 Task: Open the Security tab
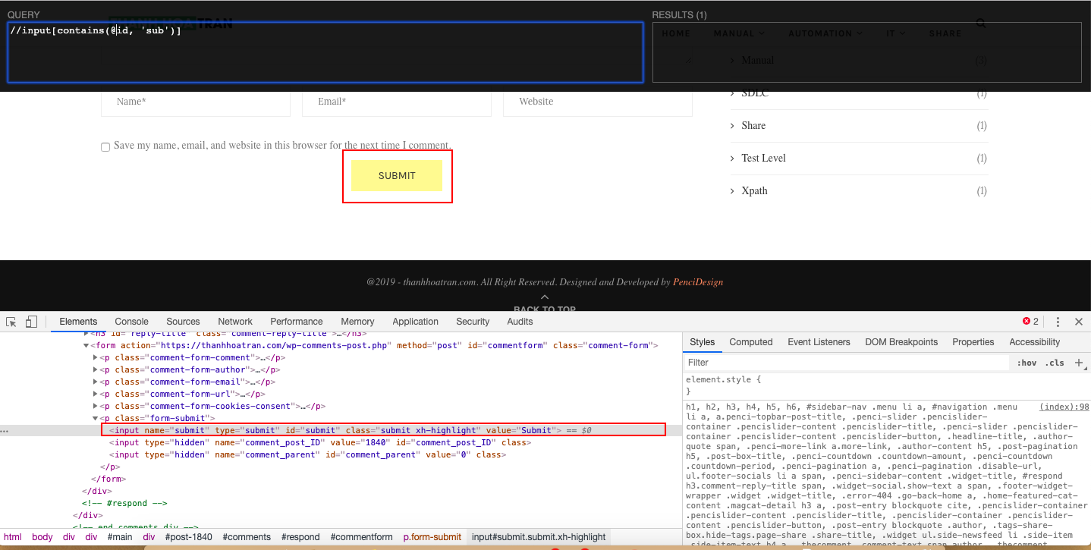click(x=473, y=322)
